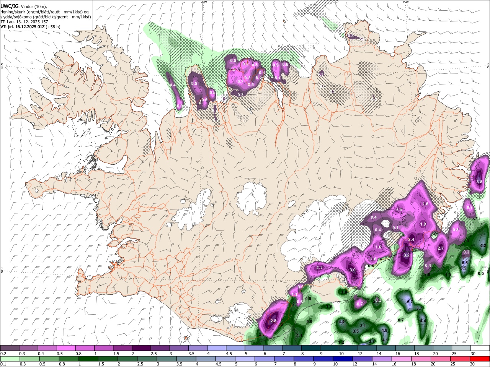490x367 pixels.
Task: Click the "IT: Lau. 13. 12. 2025 15Z" line
Action: point(24,22)
